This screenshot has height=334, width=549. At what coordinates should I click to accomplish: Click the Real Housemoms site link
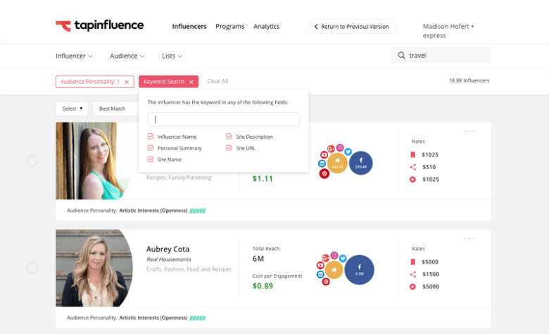169,259
